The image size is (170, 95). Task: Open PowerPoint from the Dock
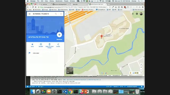coord(87,92)
